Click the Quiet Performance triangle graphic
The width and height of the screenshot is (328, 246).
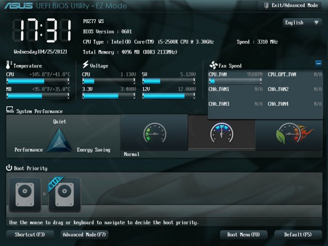point(60,140)
